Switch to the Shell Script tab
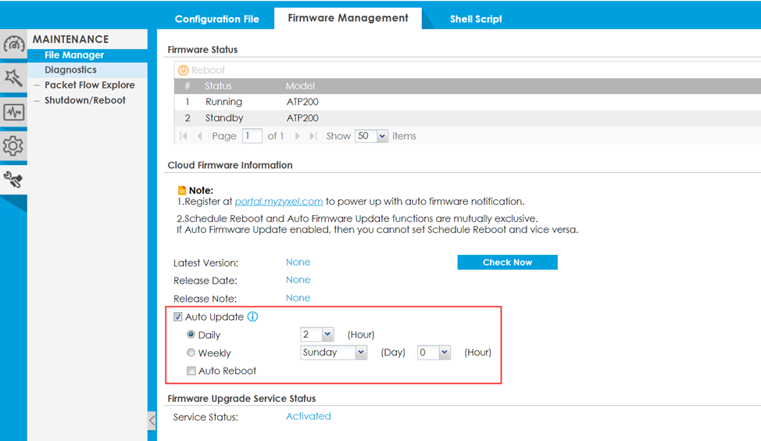761x441 pixels. click(x=475, y=19)
